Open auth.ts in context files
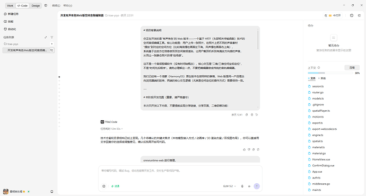 point(316,177)
